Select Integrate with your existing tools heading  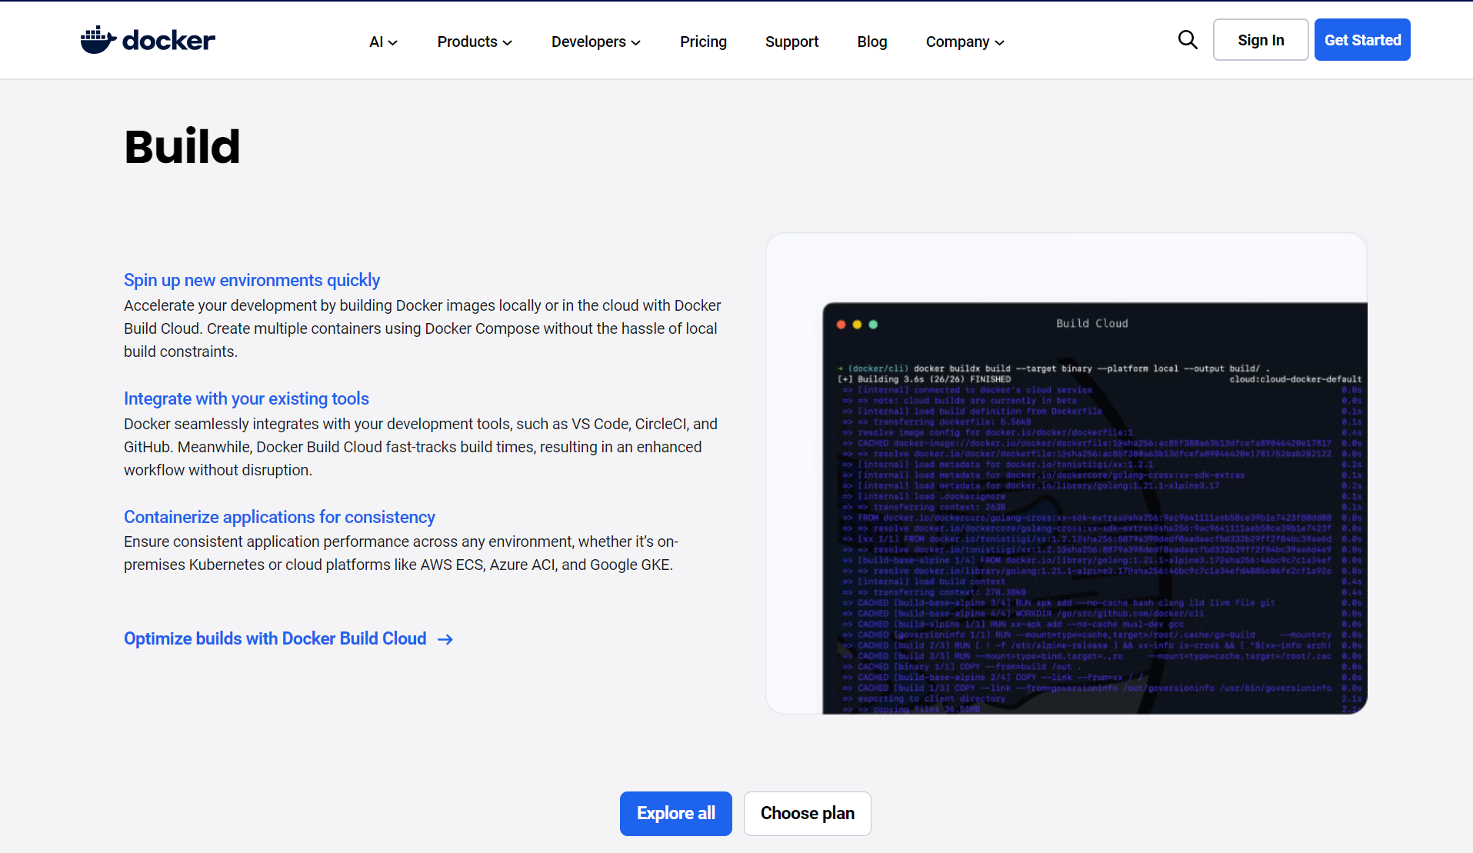tap(246, 398)
